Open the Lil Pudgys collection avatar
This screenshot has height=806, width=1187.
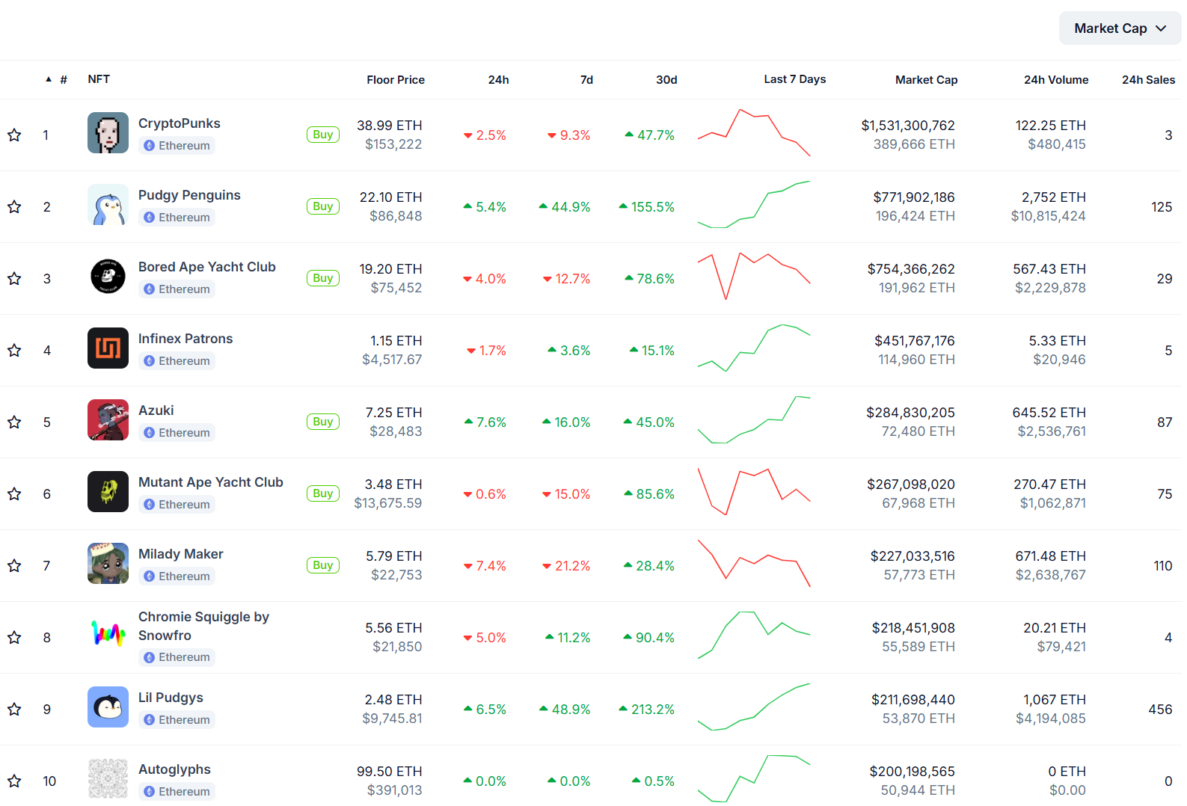click(x=108, y=707)
